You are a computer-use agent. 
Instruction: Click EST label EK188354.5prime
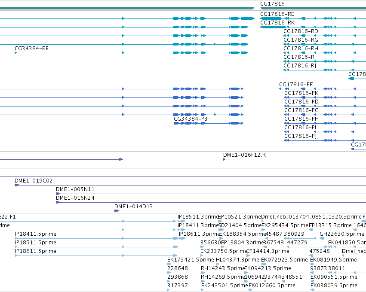tap(243, 234)
